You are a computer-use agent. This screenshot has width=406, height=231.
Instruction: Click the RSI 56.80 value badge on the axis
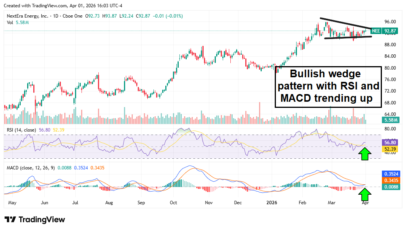click(x=390, y=142)
